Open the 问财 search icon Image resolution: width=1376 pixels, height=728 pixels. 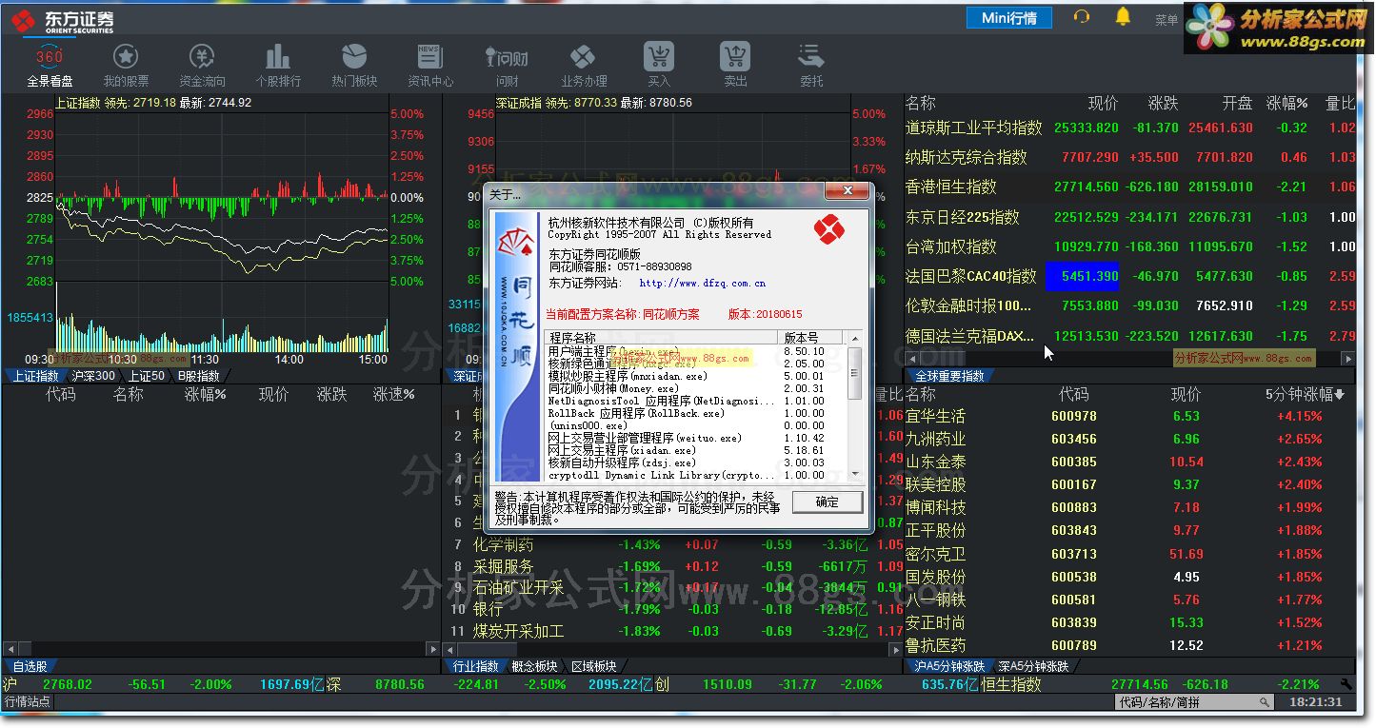click(507, 65)
